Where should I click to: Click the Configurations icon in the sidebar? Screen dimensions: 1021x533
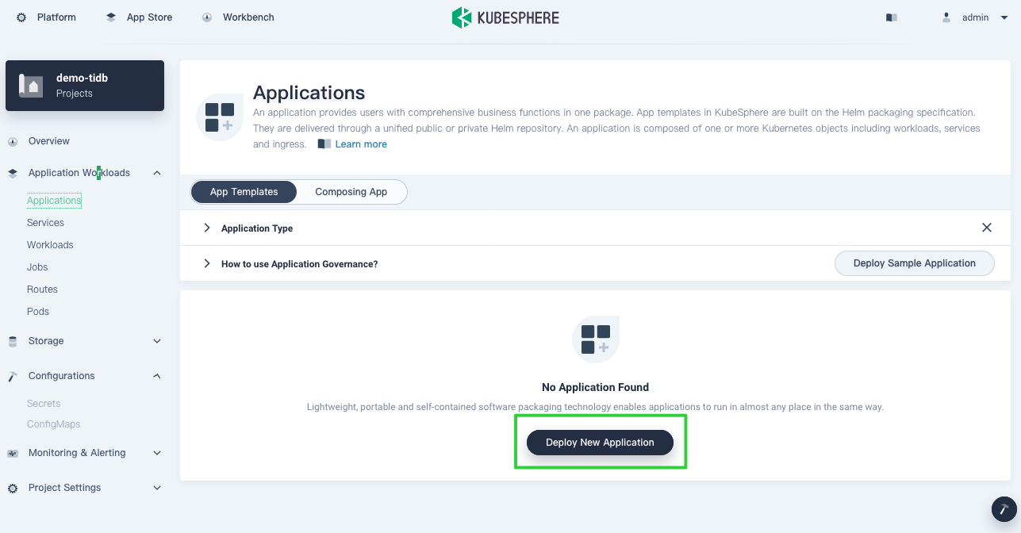pyautogui.click(x=12, y=375)
